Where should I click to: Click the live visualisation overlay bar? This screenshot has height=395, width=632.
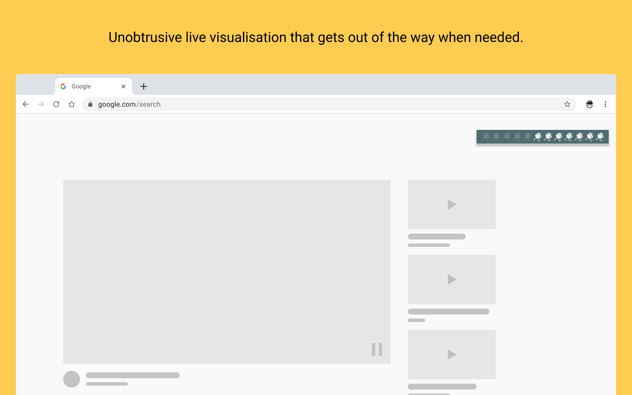pyautogui.click(x=543, y=137)
